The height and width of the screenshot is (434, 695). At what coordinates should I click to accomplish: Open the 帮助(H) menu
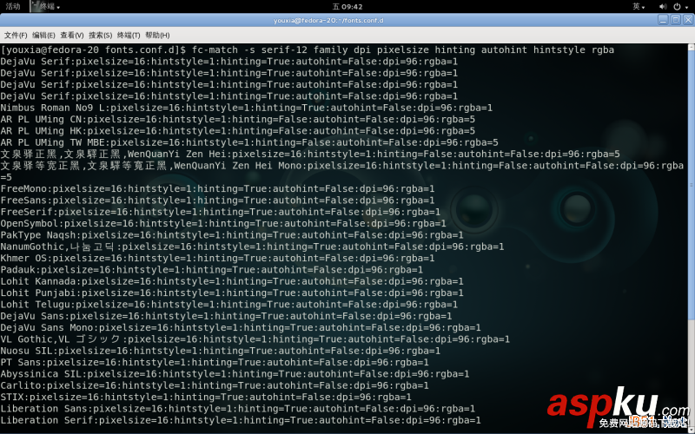tap(157, 35)
